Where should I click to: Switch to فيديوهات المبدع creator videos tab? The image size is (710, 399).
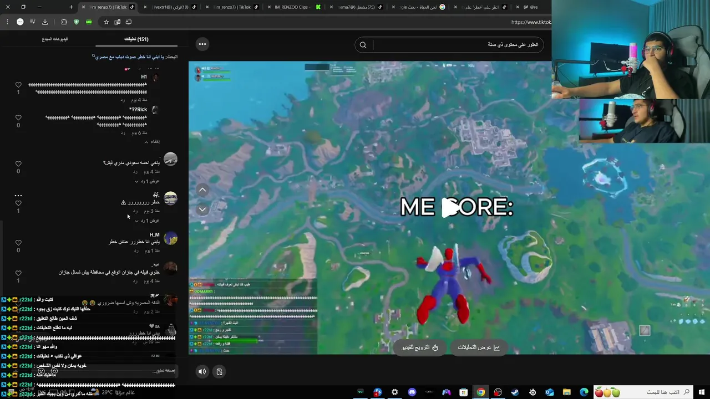tap(55, 39)
